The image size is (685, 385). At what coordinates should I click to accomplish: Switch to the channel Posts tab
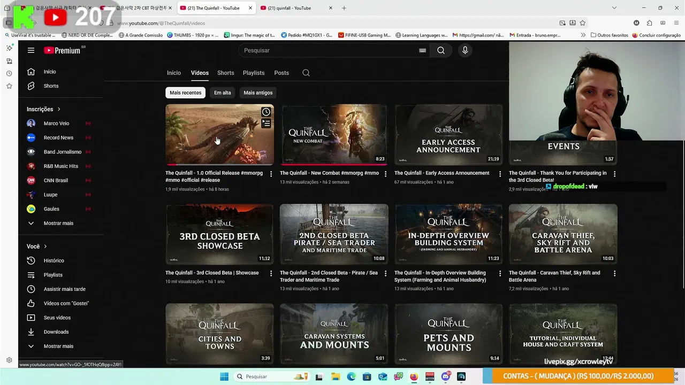pos(281,73)
